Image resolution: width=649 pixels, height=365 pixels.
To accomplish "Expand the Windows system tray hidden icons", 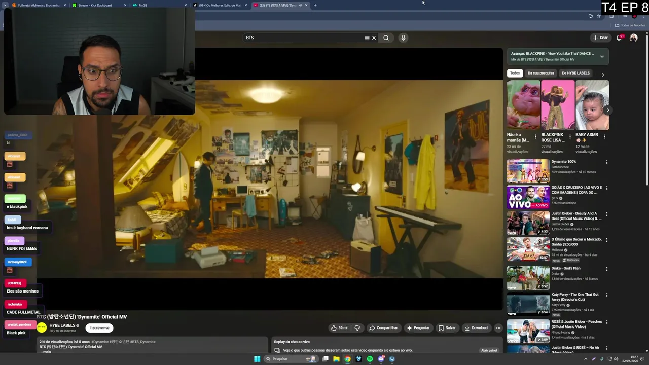I will click(x=586, y=359).
